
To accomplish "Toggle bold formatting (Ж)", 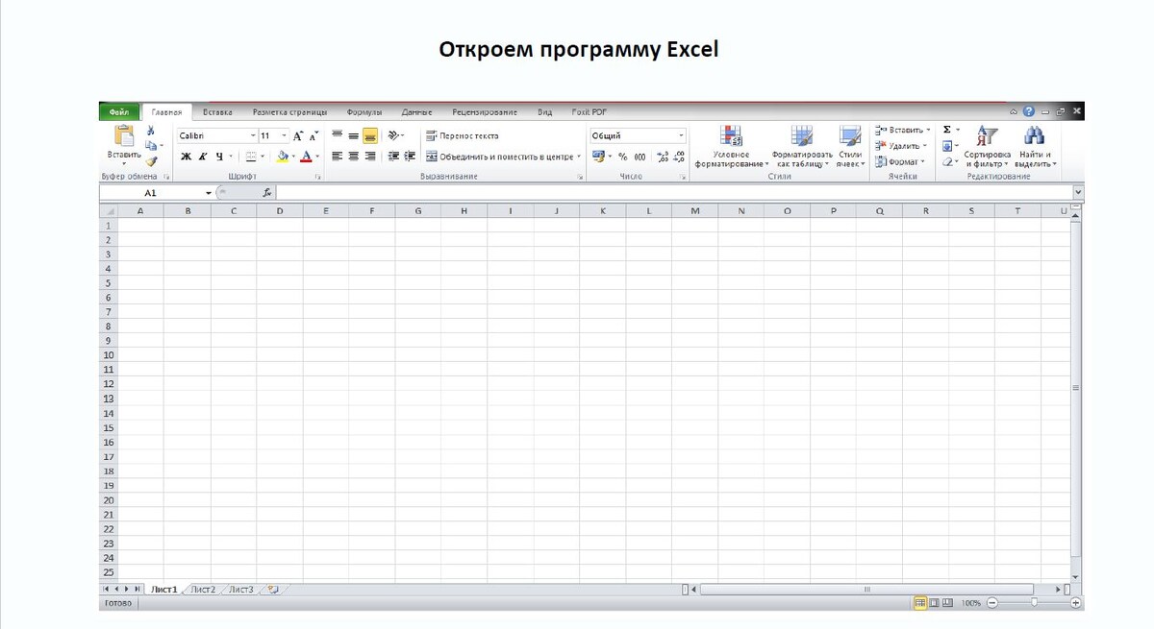I will [x=187, y=157].
